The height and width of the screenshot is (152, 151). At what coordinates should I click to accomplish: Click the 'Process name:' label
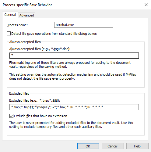tap(17, 25)
